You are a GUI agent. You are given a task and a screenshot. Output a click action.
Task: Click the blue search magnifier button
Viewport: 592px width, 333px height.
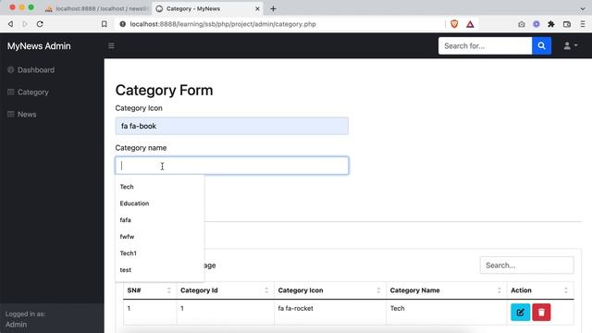pos(541,45)
